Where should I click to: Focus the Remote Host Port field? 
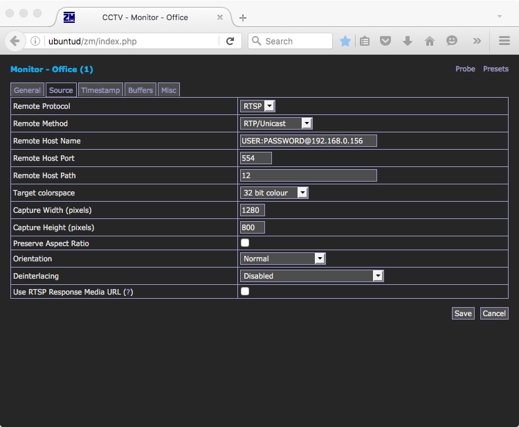coord(255,158)
